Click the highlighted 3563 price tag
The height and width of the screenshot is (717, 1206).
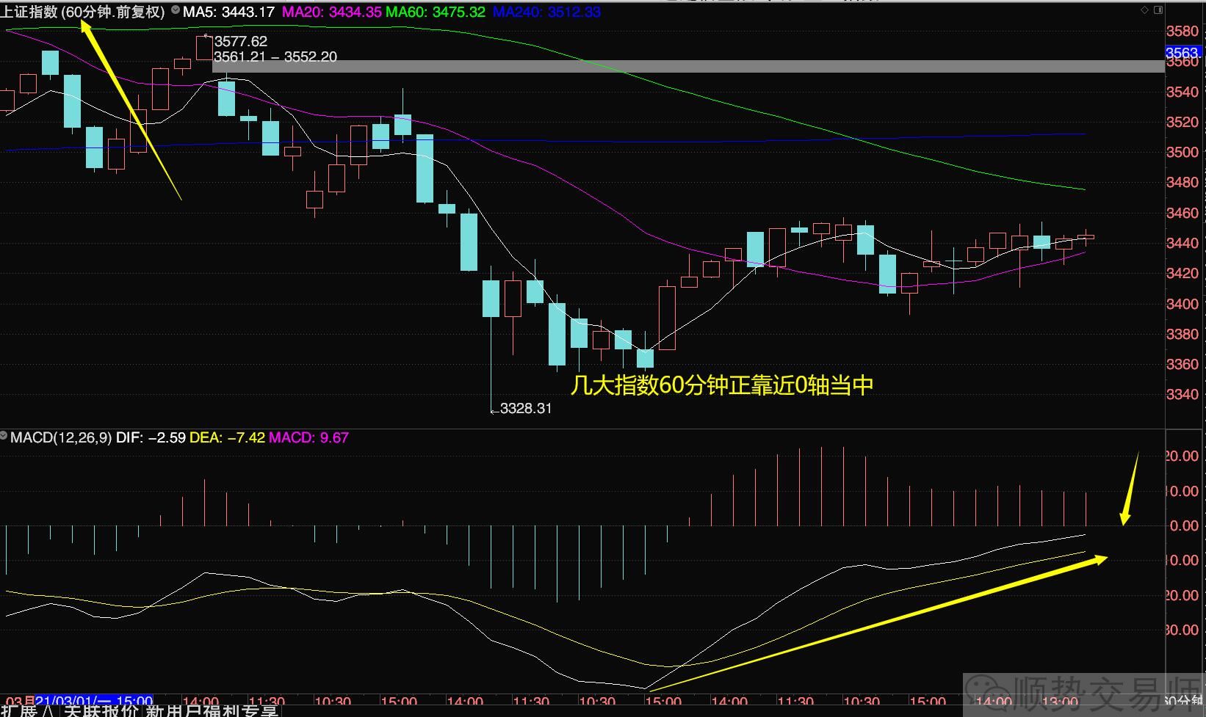(1183, 53)
